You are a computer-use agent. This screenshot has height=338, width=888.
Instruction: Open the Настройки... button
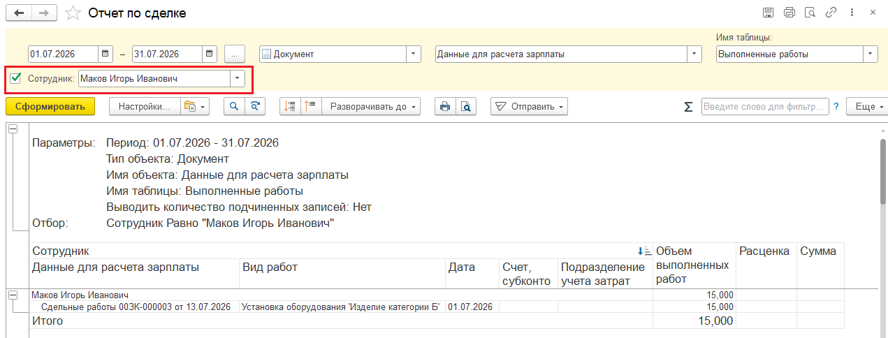coord(145,106)
